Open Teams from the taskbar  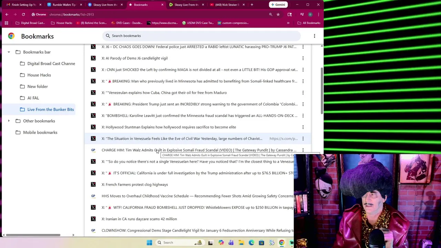(x=231, y=242)
